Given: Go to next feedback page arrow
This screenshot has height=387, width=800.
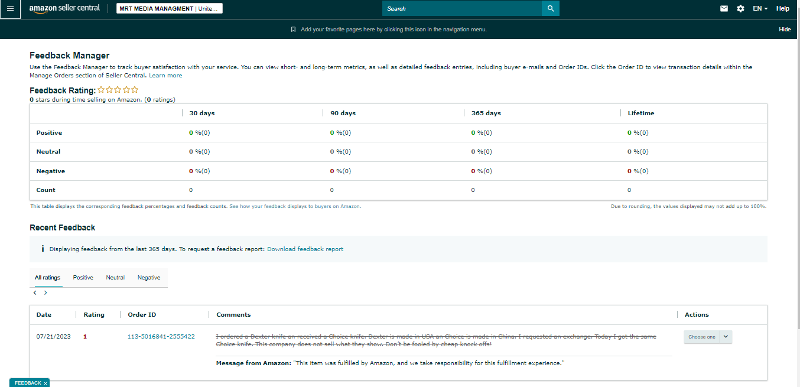Looking at the screenshot, I should pyautogui.click(x=45, y=292).
